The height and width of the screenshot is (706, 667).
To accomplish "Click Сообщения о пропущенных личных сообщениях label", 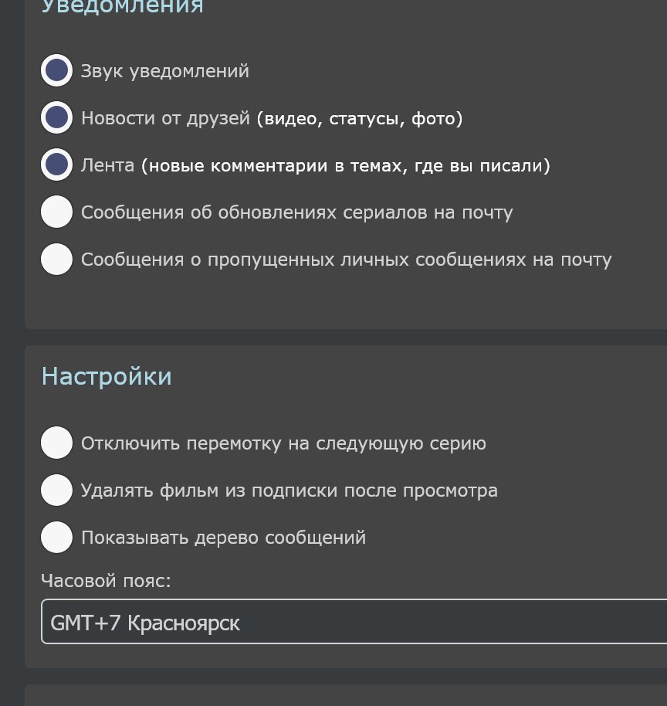I will (346, 260).
